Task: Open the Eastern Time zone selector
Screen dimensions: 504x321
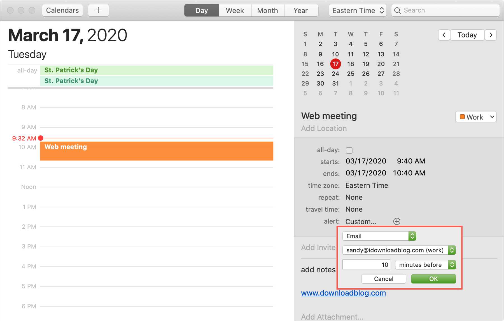Action: pyautogui.click(x=358, y=10)
